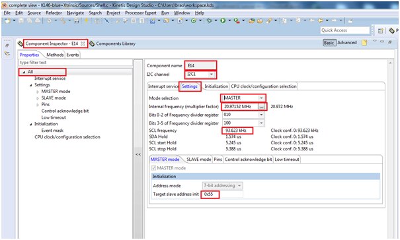Click the New C/C++ project icon
Image resolution: width=400 pixels, height=240 pixels.
click(153, 20)
